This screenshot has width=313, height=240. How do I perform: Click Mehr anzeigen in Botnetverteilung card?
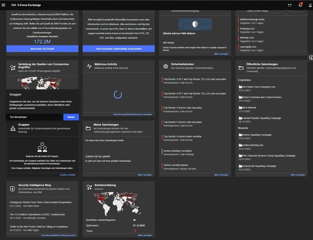click(x=145, y=236)
